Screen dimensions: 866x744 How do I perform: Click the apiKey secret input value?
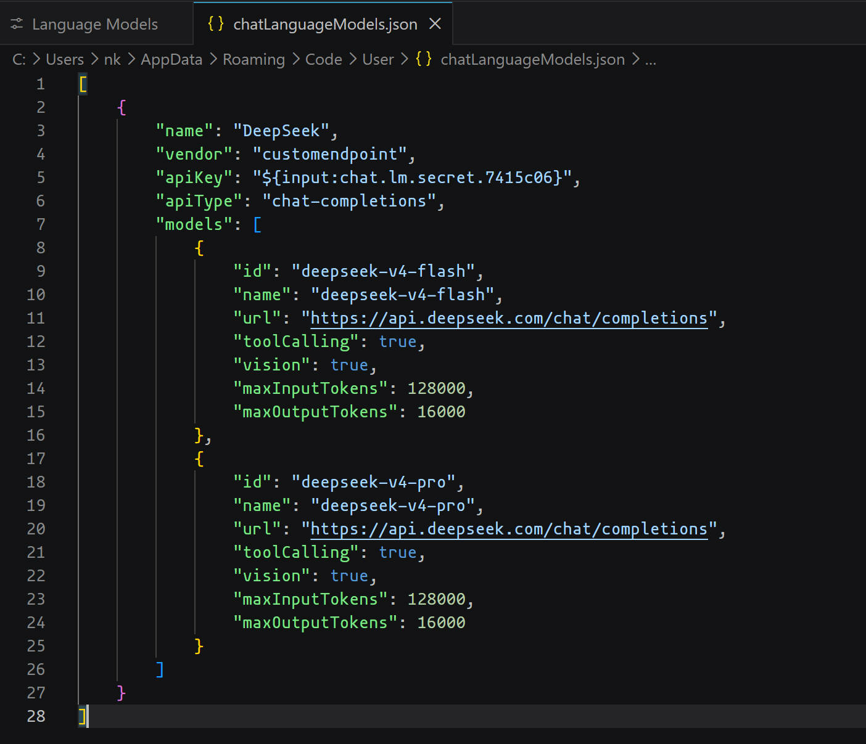point(412,178)
